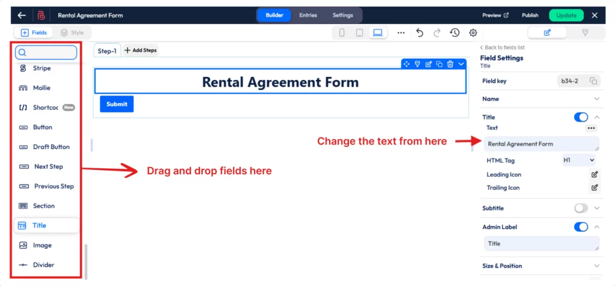This screenshot has height=286, width=615.
Task: Switch to tablet device preview icon
Action: click(x=359, y=33)
